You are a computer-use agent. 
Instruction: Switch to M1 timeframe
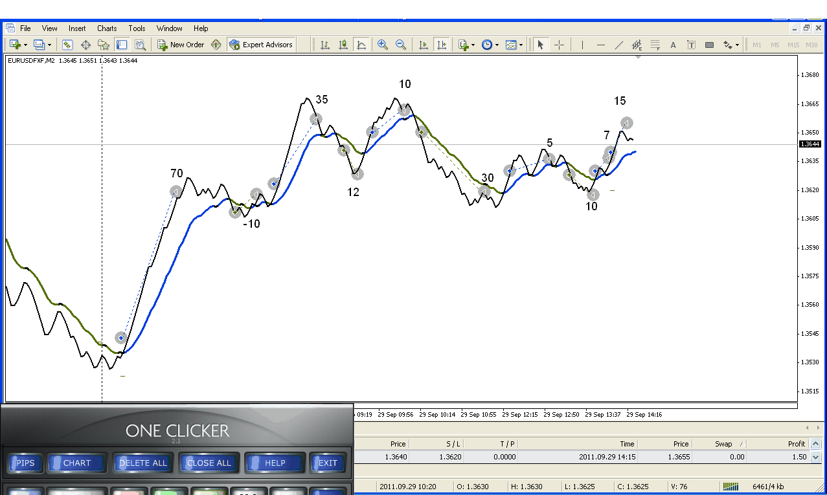(x=757, y=45)
